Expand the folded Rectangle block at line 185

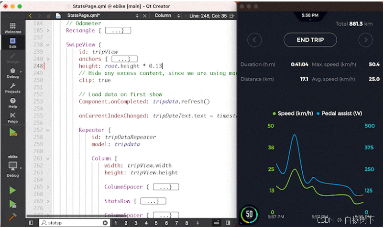point(48,31)
